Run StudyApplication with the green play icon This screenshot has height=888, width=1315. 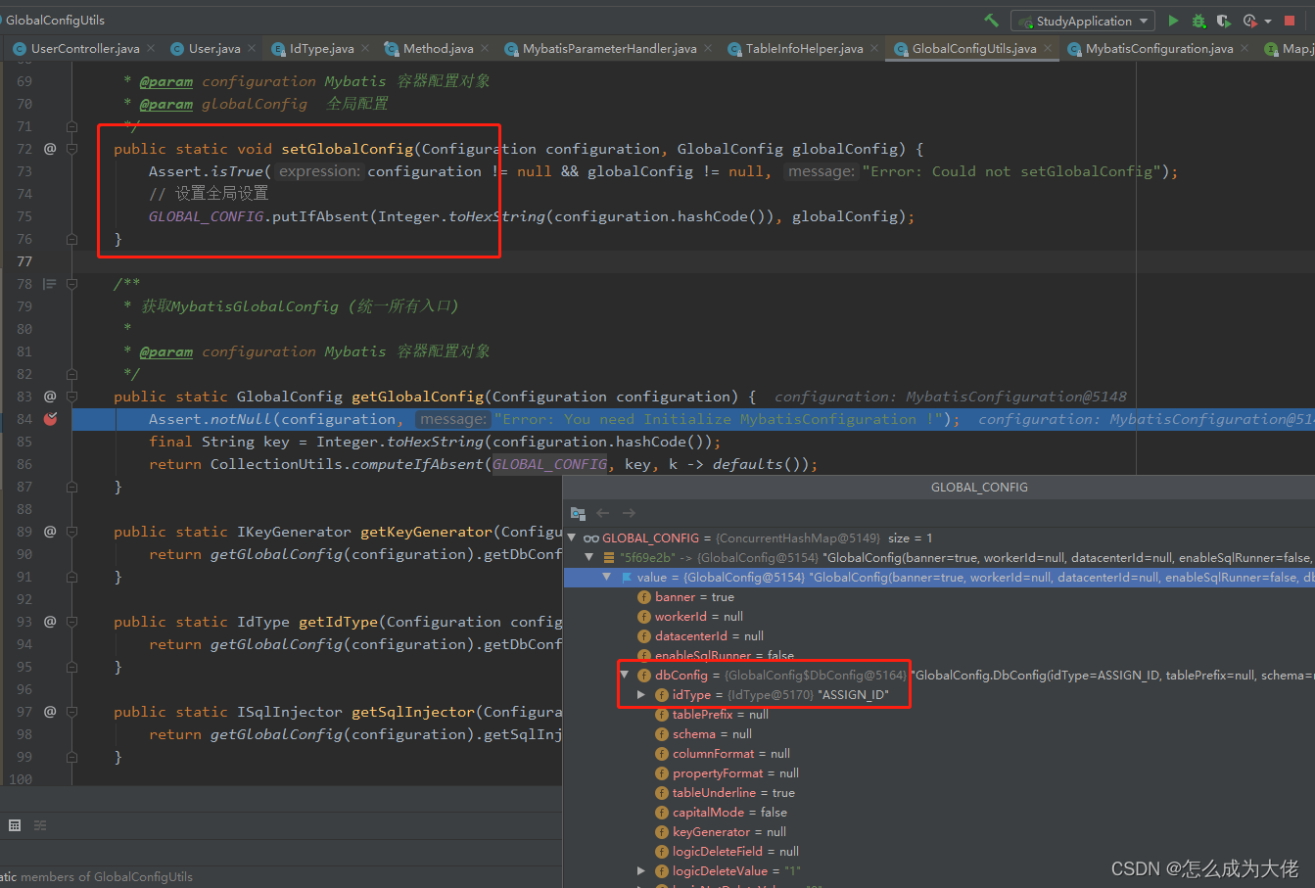1173,21
